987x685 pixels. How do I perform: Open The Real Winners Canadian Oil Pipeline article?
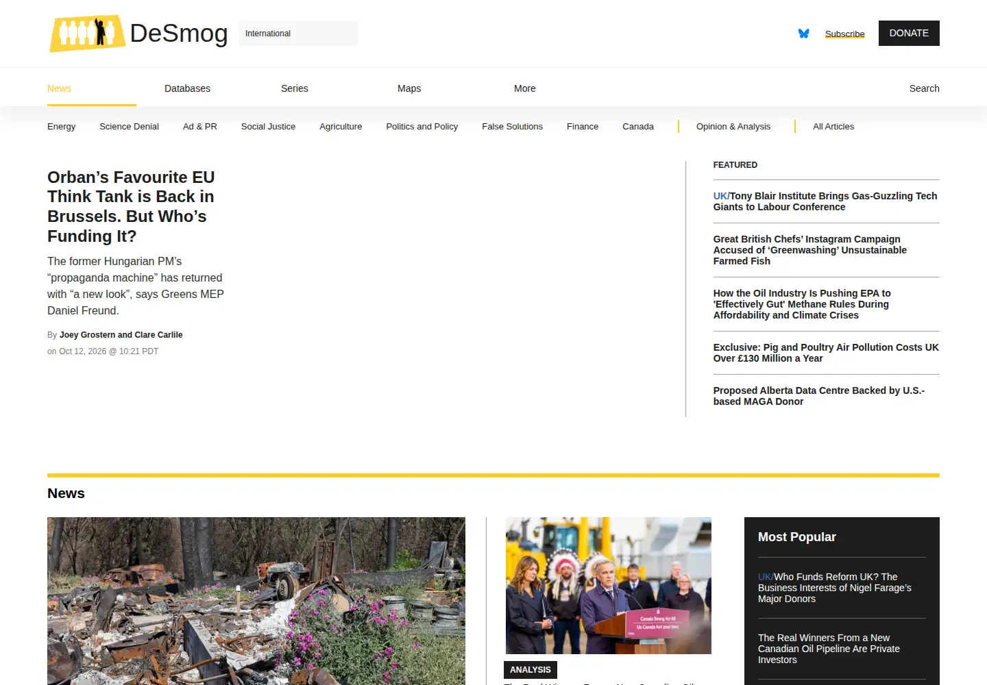829,649
